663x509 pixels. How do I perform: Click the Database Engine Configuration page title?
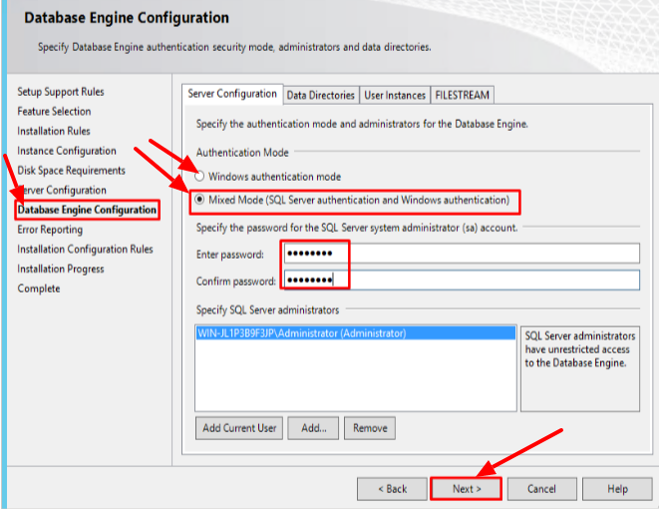[x=127, y=18]
